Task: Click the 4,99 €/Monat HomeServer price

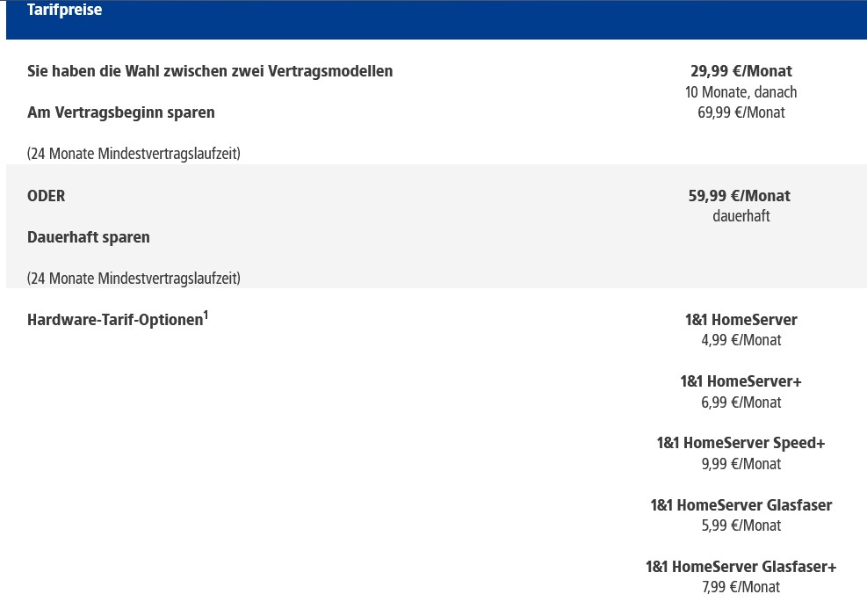Action: click(741, 340)
